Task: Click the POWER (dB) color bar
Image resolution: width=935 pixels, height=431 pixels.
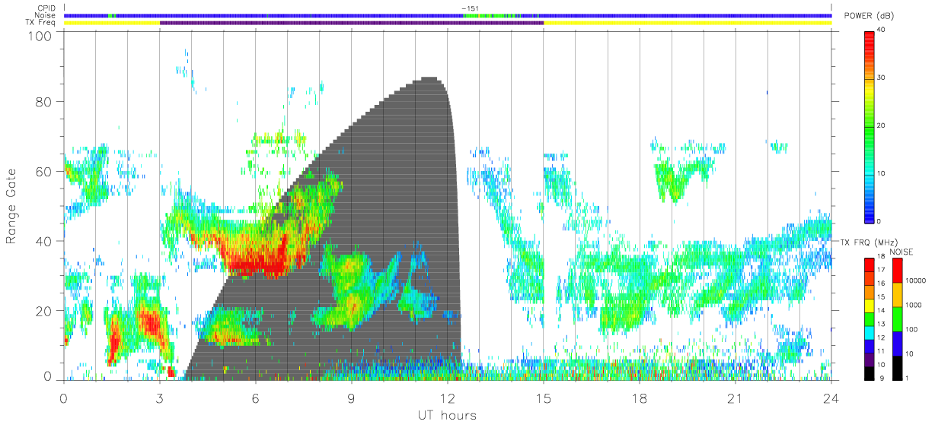Action: click(x=870, y=126)
